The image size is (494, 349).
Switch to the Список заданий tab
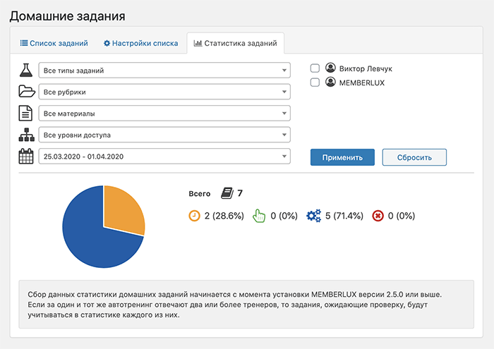click(x=54, y=43)
